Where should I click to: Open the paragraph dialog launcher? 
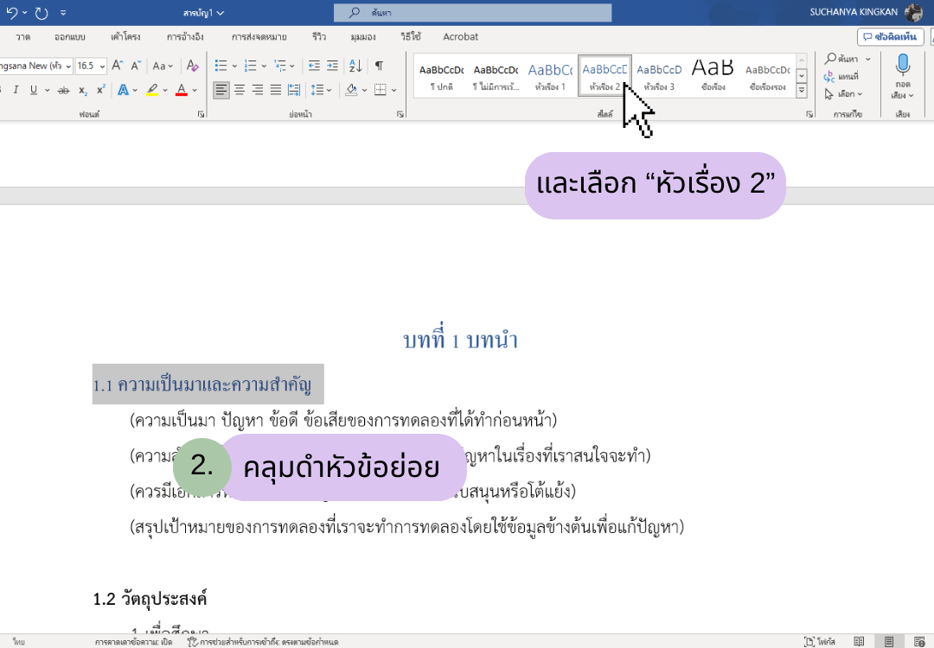click(400, 114)
